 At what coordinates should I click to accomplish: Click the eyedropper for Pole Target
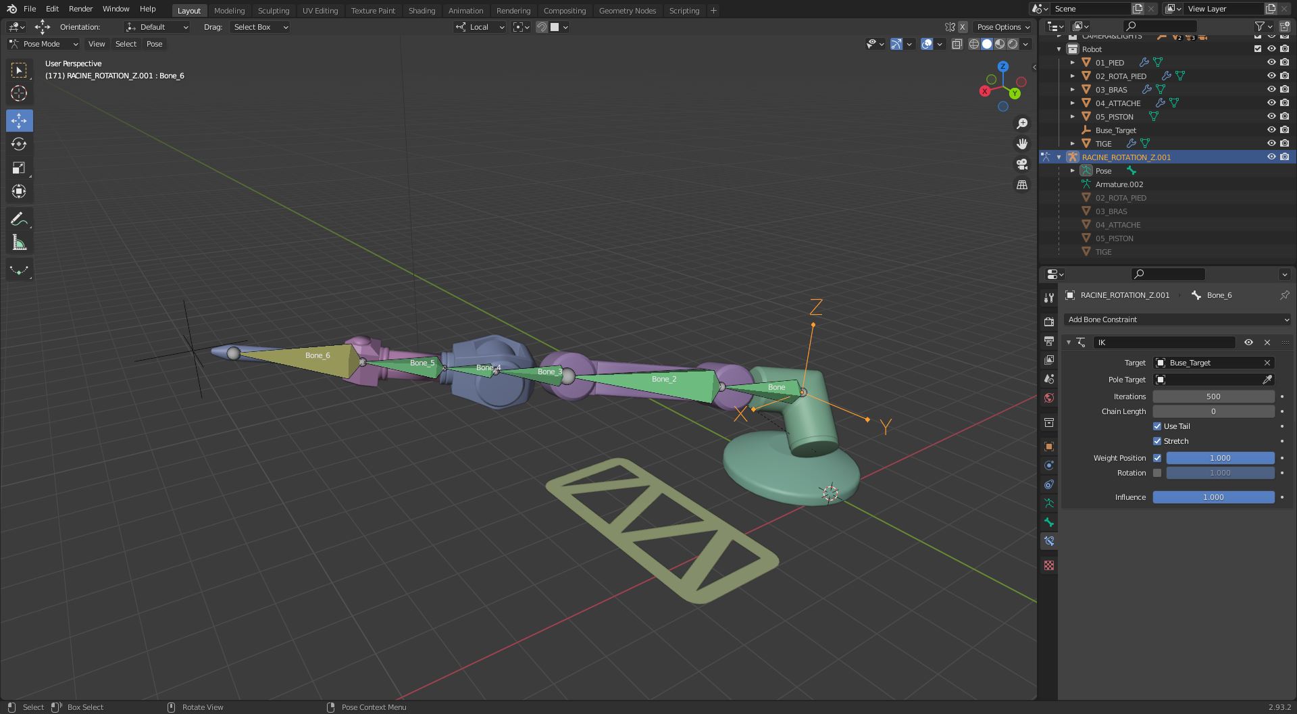tap(1267, 380)
